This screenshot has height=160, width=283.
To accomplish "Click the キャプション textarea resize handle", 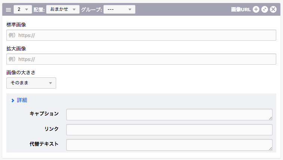I will 270,118.
